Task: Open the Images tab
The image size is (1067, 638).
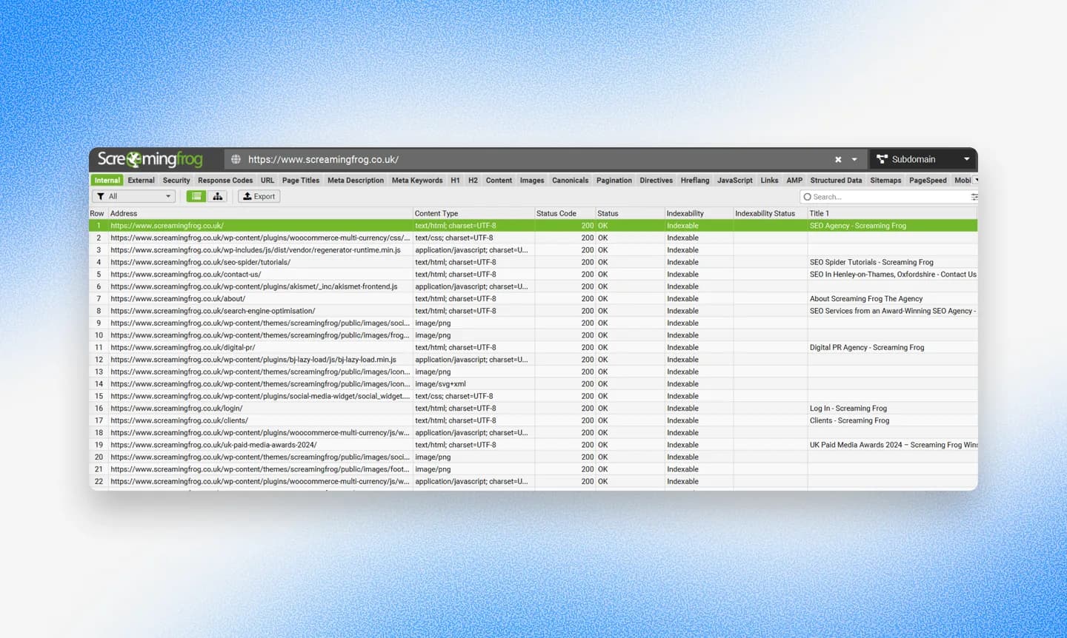Action: coord(532,180)
